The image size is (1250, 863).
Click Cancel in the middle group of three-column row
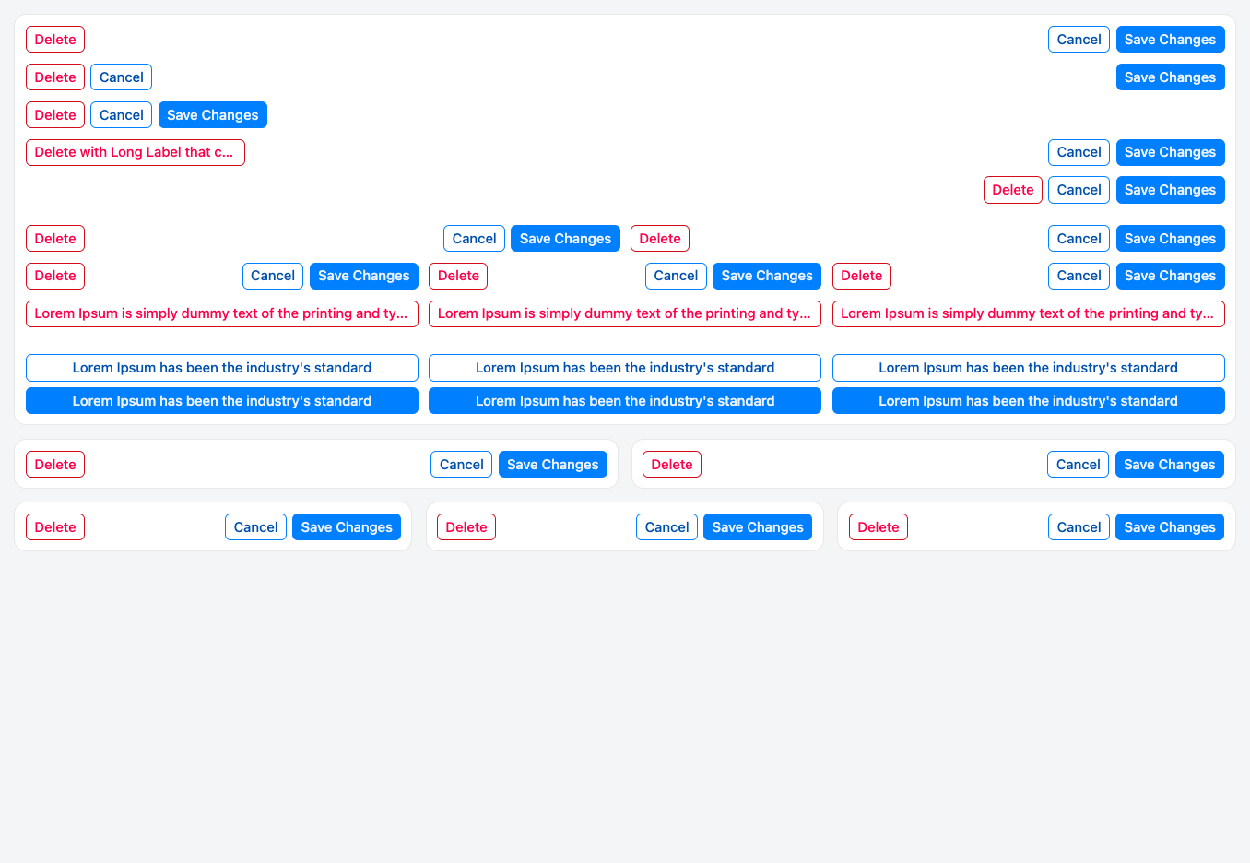point(675,276)
